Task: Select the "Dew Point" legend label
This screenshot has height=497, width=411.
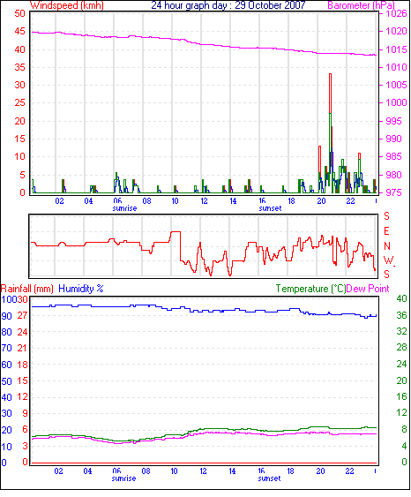Action: pyautogui.click(x=368, y=289)
